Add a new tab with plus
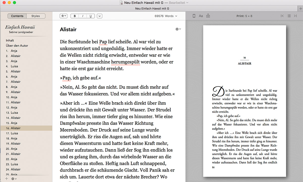The width and height of the screenshot is (303, 182). pyautogui.click(x=300, y=9)
